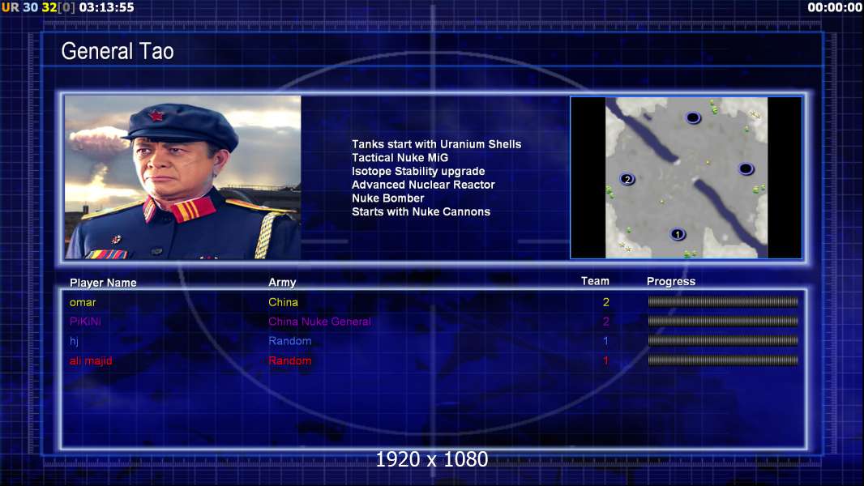Click start position 1 marker on minimap
Viewport: 864px width, 486px height.
pyautogui.click(x=678, y=234)
